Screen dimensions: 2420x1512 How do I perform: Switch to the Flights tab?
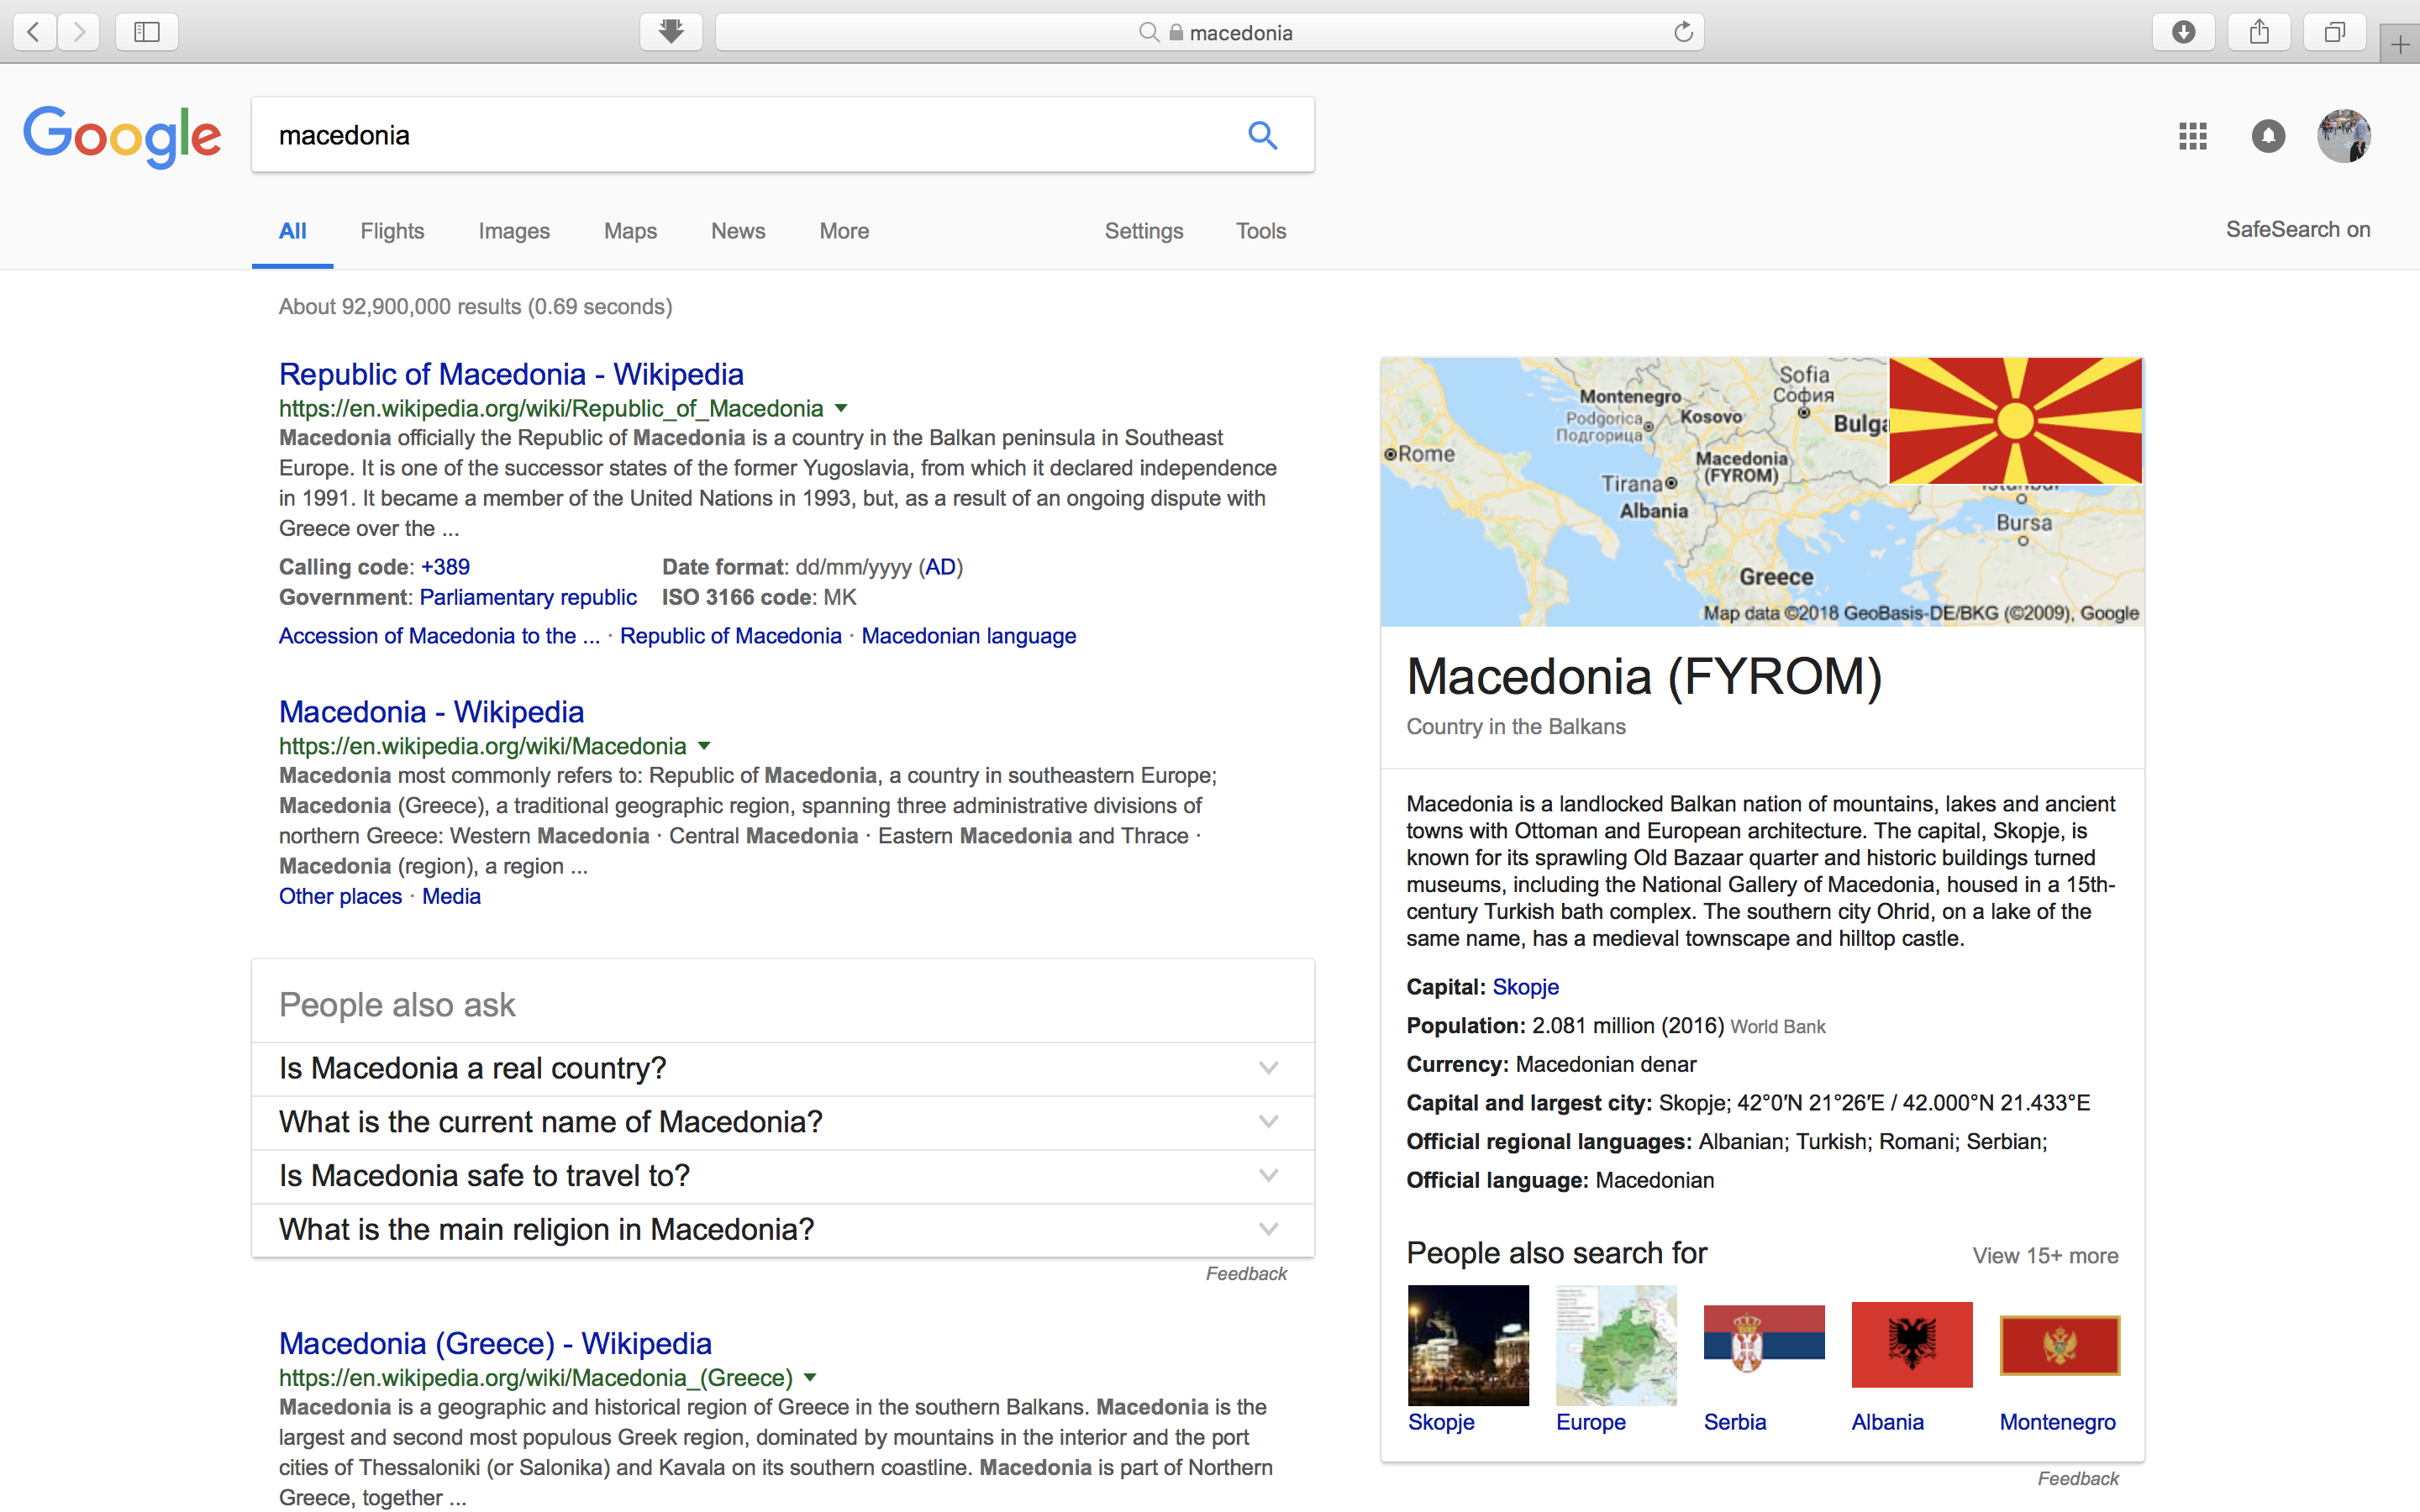click(392, 231)
